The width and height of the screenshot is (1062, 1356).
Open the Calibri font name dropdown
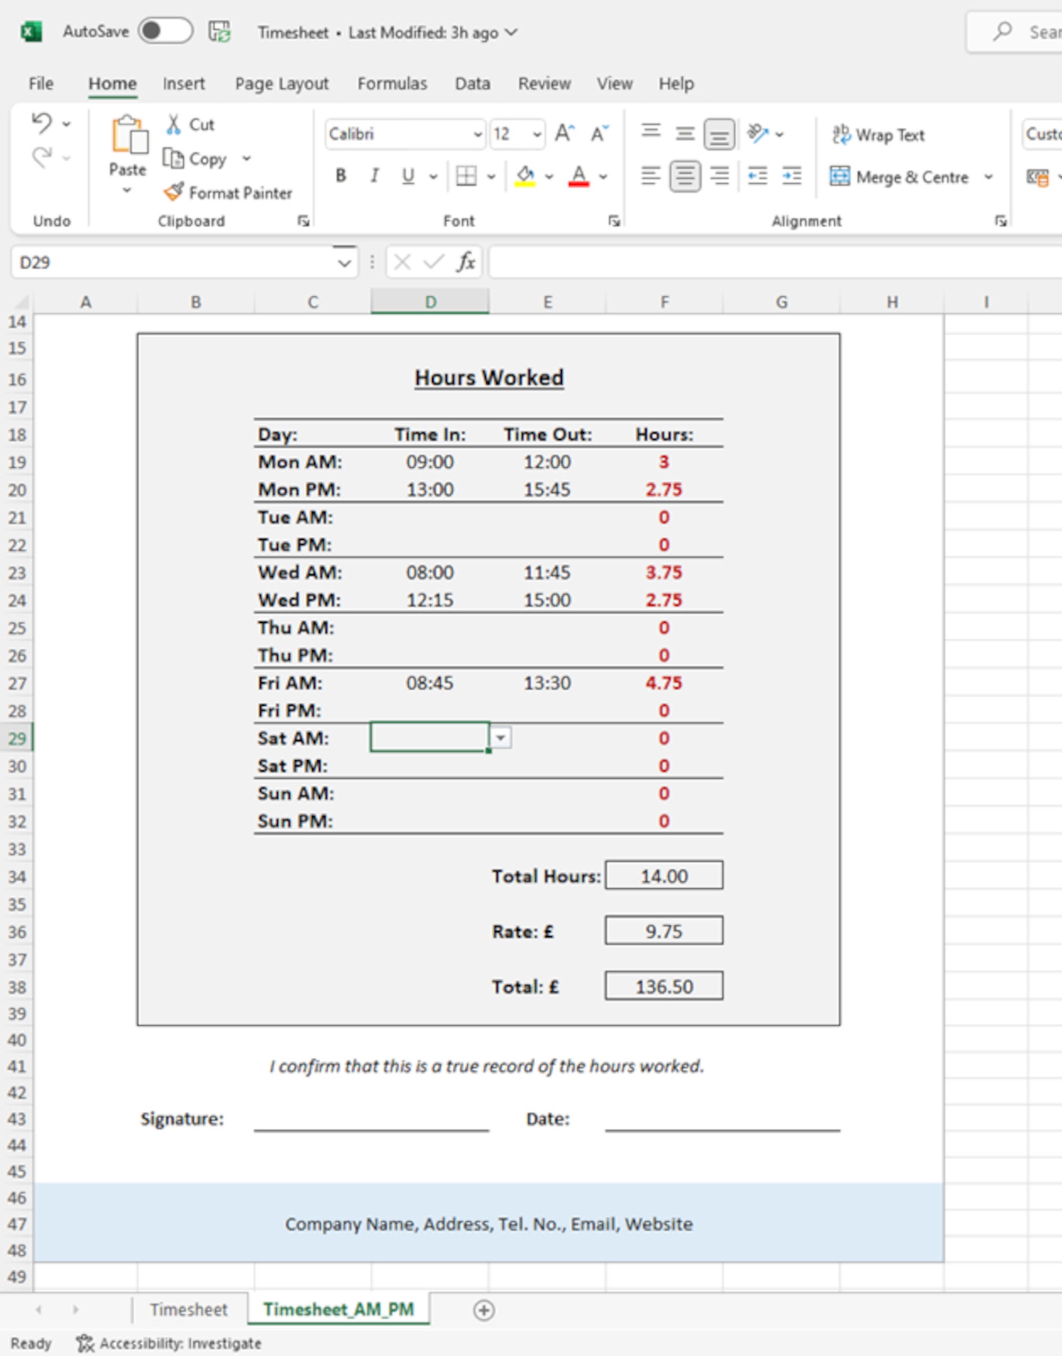[x=477, y=134]
